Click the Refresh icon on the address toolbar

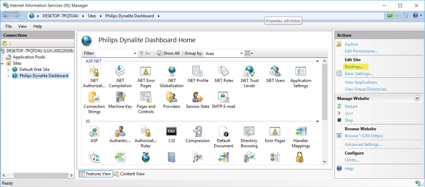pyautogui.click(x=389, y=16)
